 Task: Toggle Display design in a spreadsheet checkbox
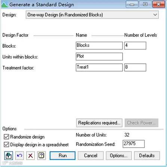pos(6,145)
